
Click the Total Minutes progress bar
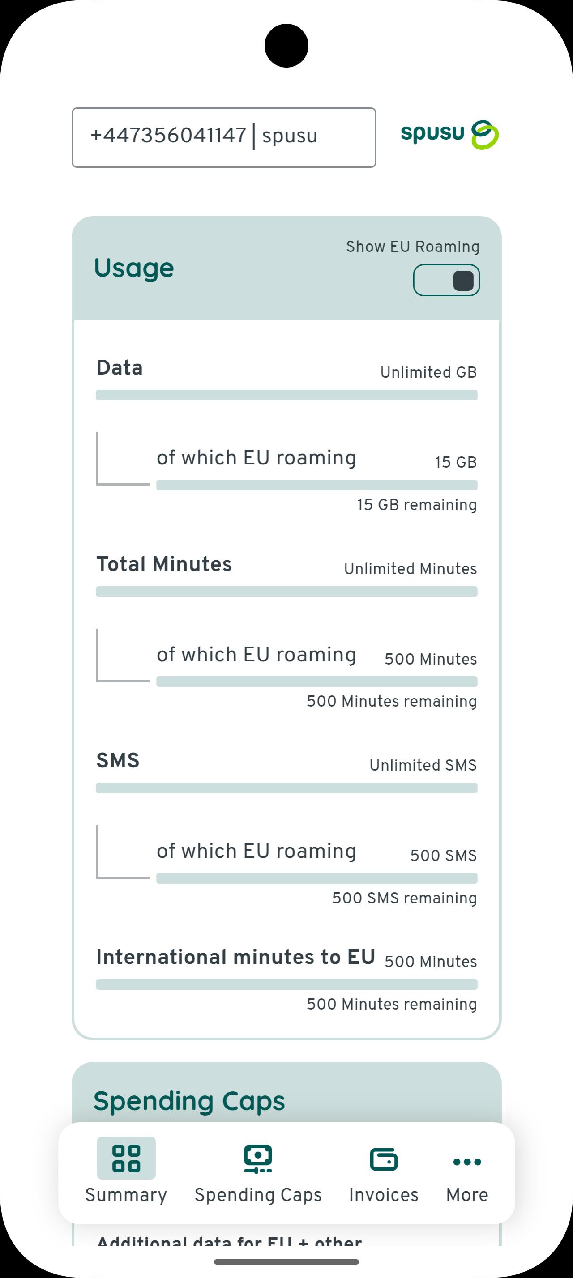[286, 592]
